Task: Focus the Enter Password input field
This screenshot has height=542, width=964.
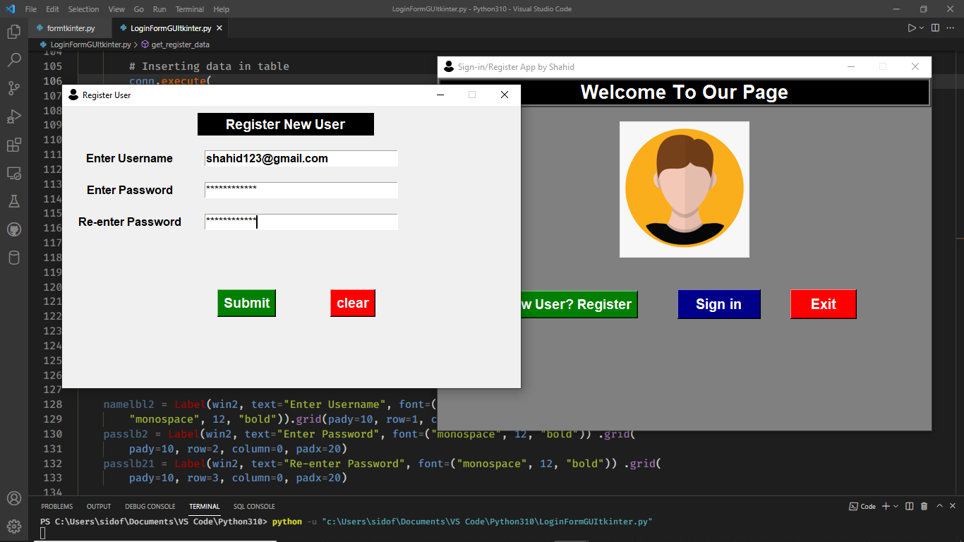Action: 301,190
